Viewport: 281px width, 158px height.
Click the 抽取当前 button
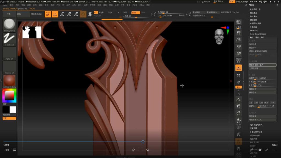point(262,89)
